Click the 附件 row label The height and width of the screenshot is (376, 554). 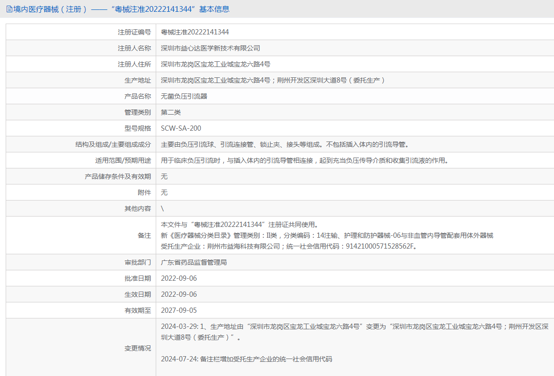144,192
